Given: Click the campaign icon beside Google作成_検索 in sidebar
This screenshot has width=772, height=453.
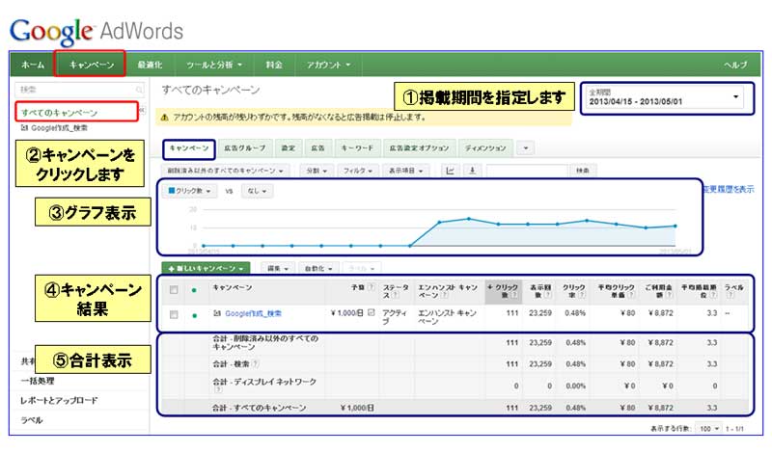Looking at the screenshot, I should point(24,128).
